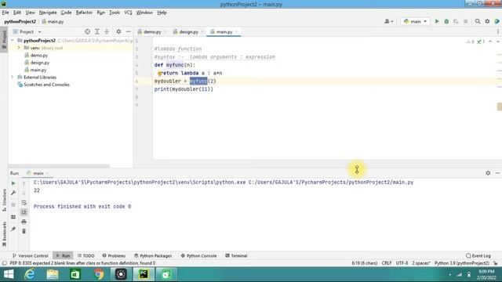Expand venv library root folder
This screenshot has width=502, height=282.
pyautogui.click(x=19, y=48)
